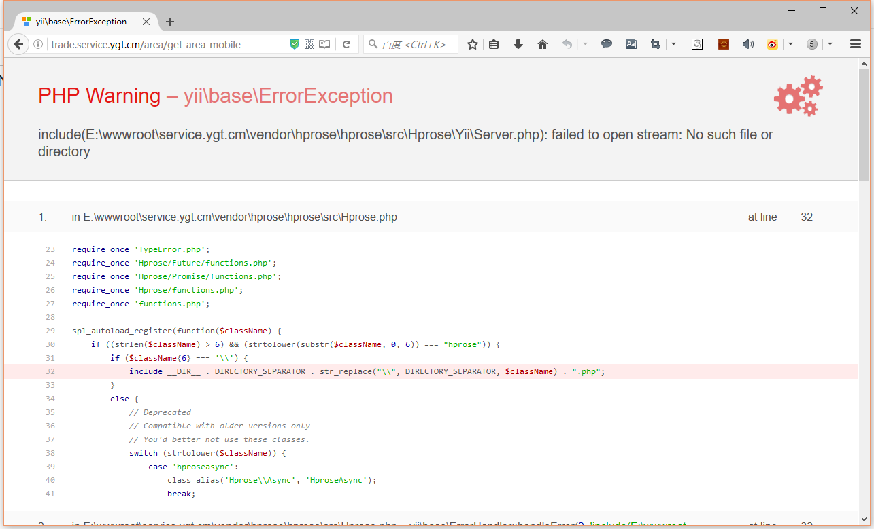
Task: Click the green shield security icon
Action: 295,44
